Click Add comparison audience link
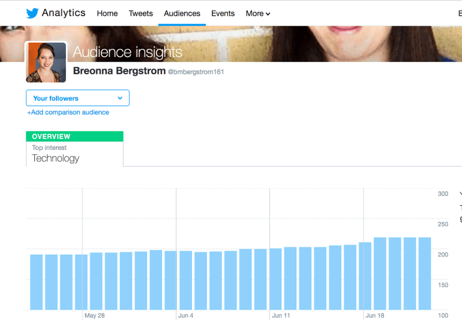The height and width of the screenshot is (322, 462). tap(68, 112)
